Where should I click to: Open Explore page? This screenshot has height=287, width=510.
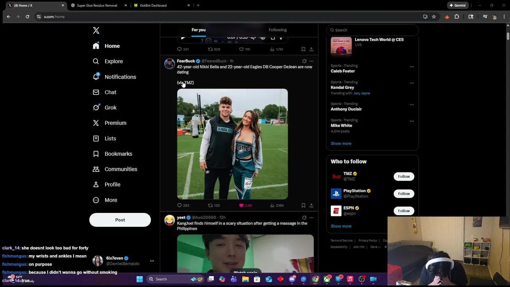click(x=108, y=61)
